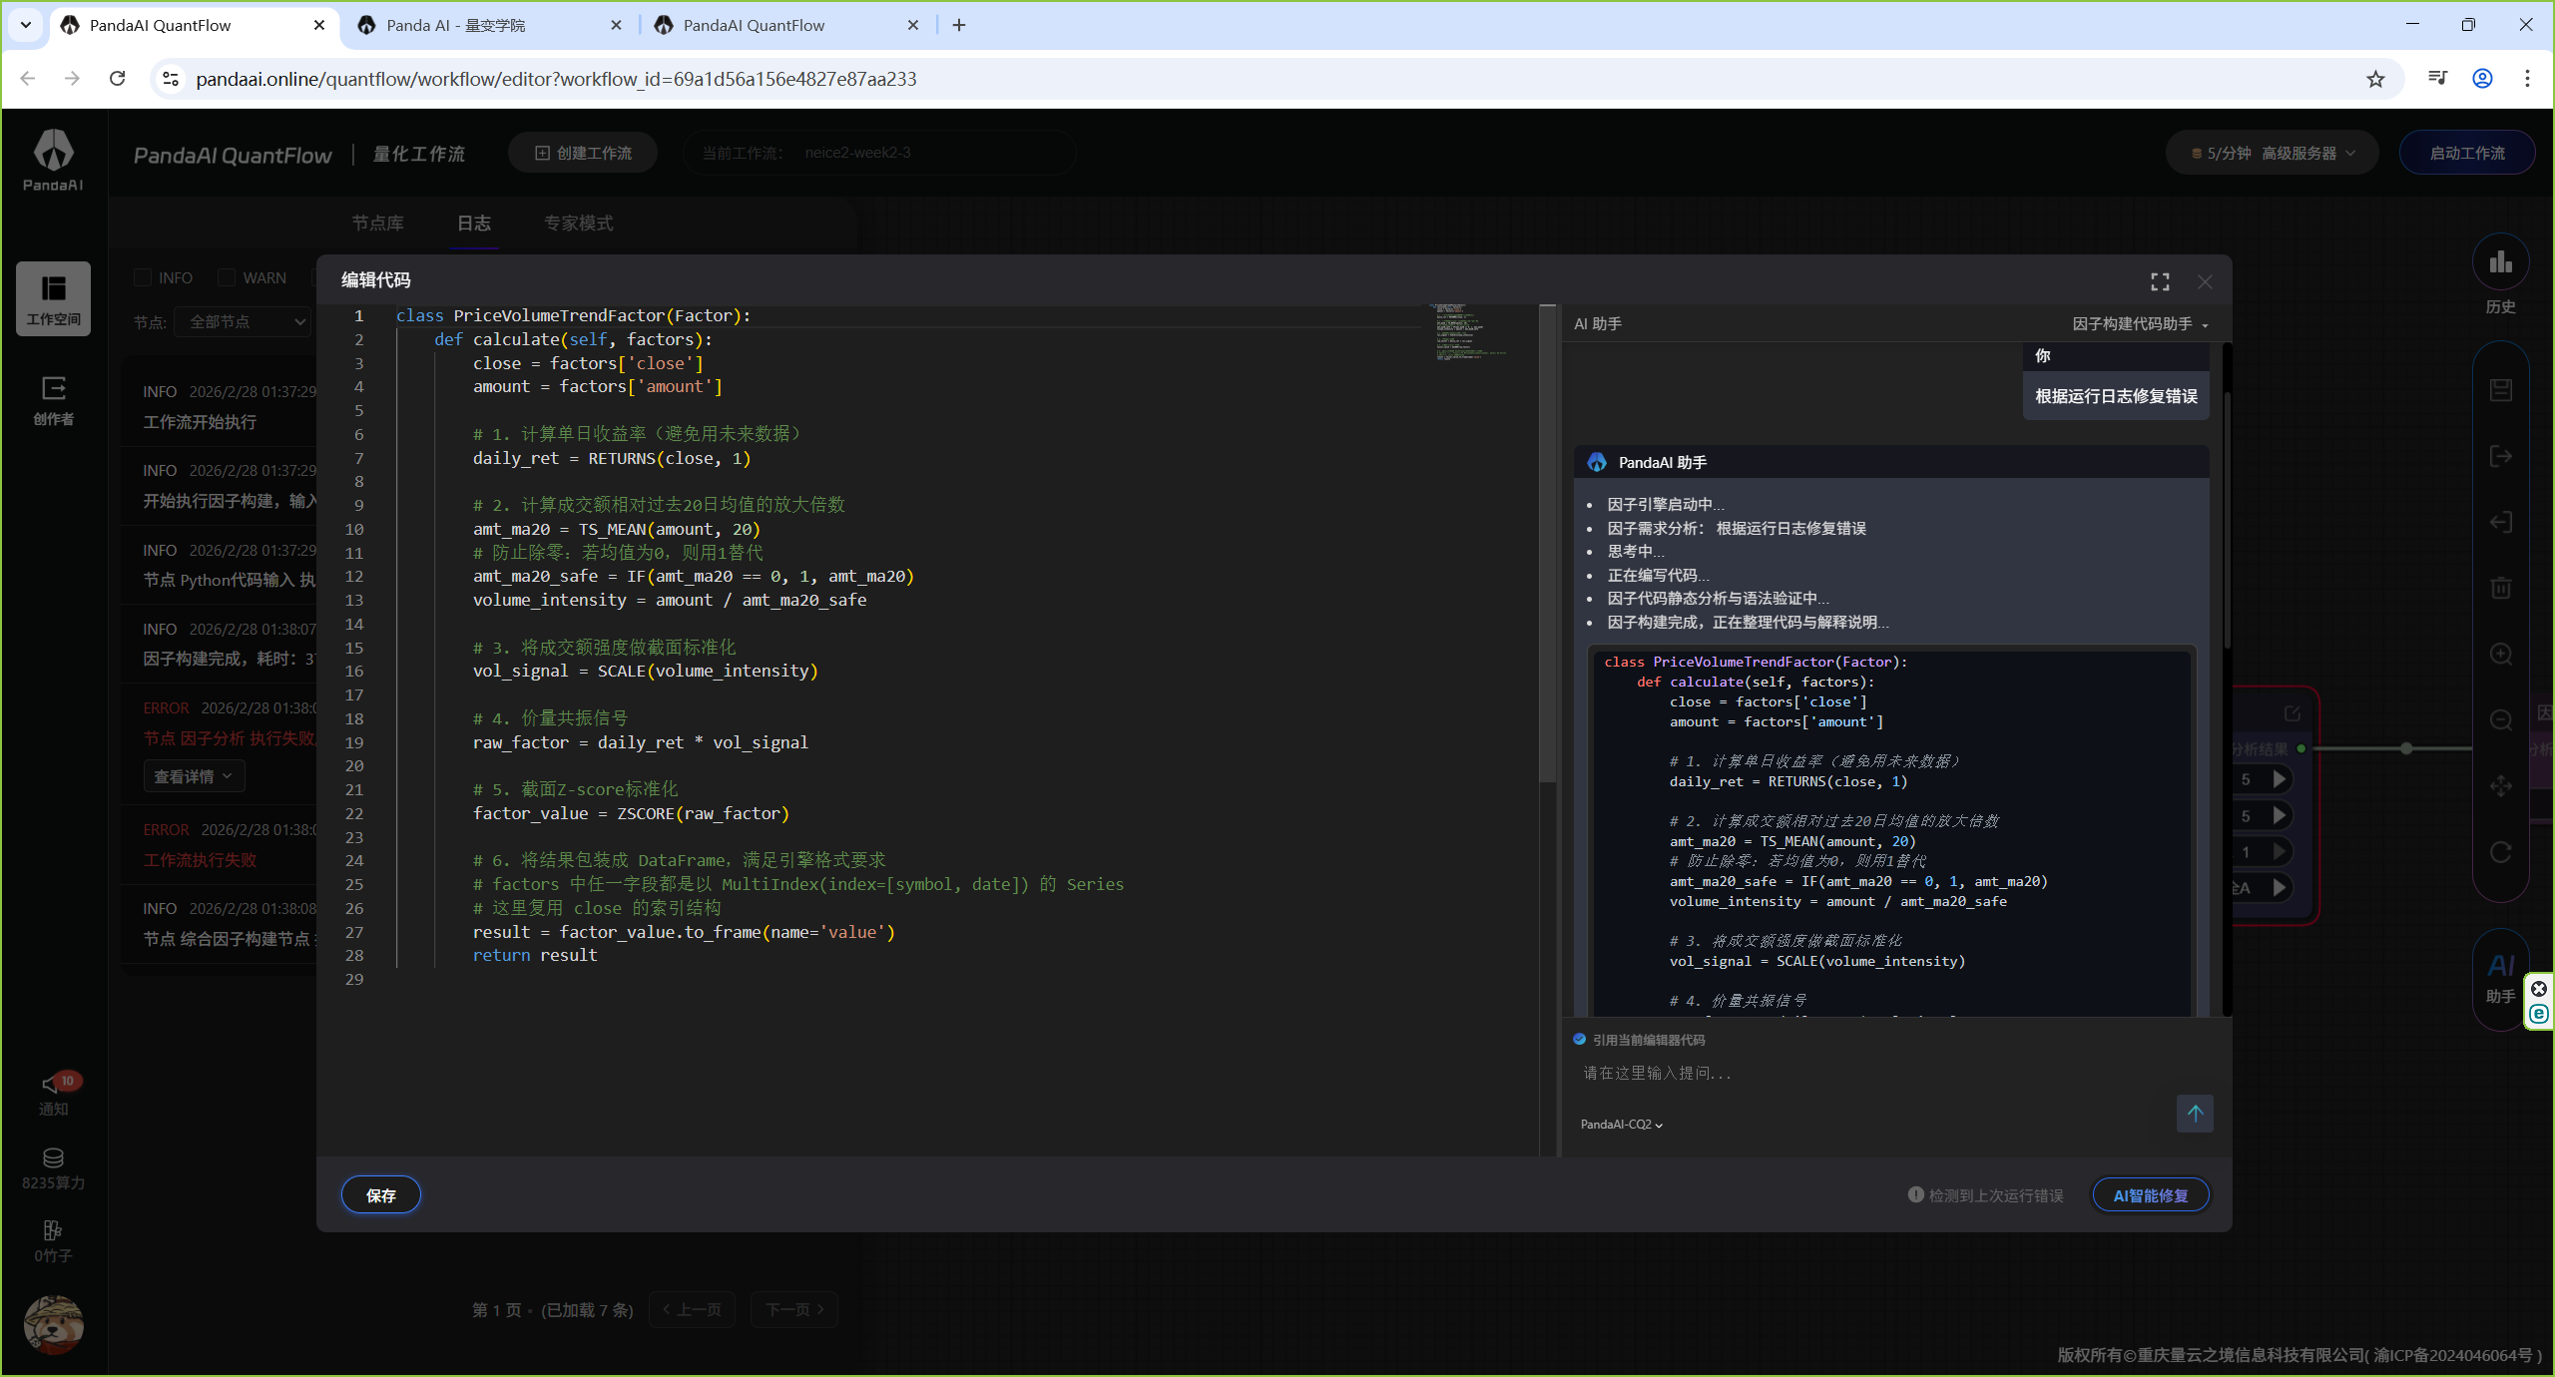This screenshot has width=2555, height=1377.
Task: Open the browser media control icon
Action: coord(2437,79)
